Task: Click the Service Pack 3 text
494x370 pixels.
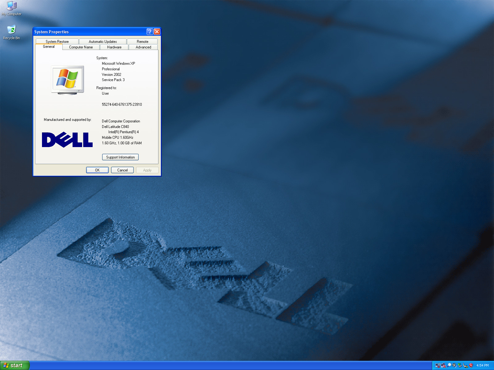Action: (113, 80)
